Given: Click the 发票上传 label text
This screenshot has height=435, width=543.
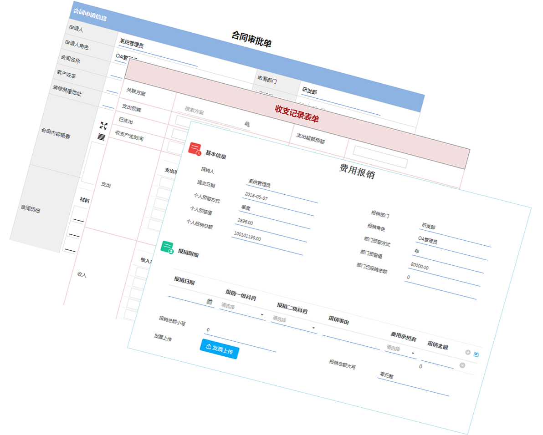Looking at the screenshot, I should (x=163, y=338).
